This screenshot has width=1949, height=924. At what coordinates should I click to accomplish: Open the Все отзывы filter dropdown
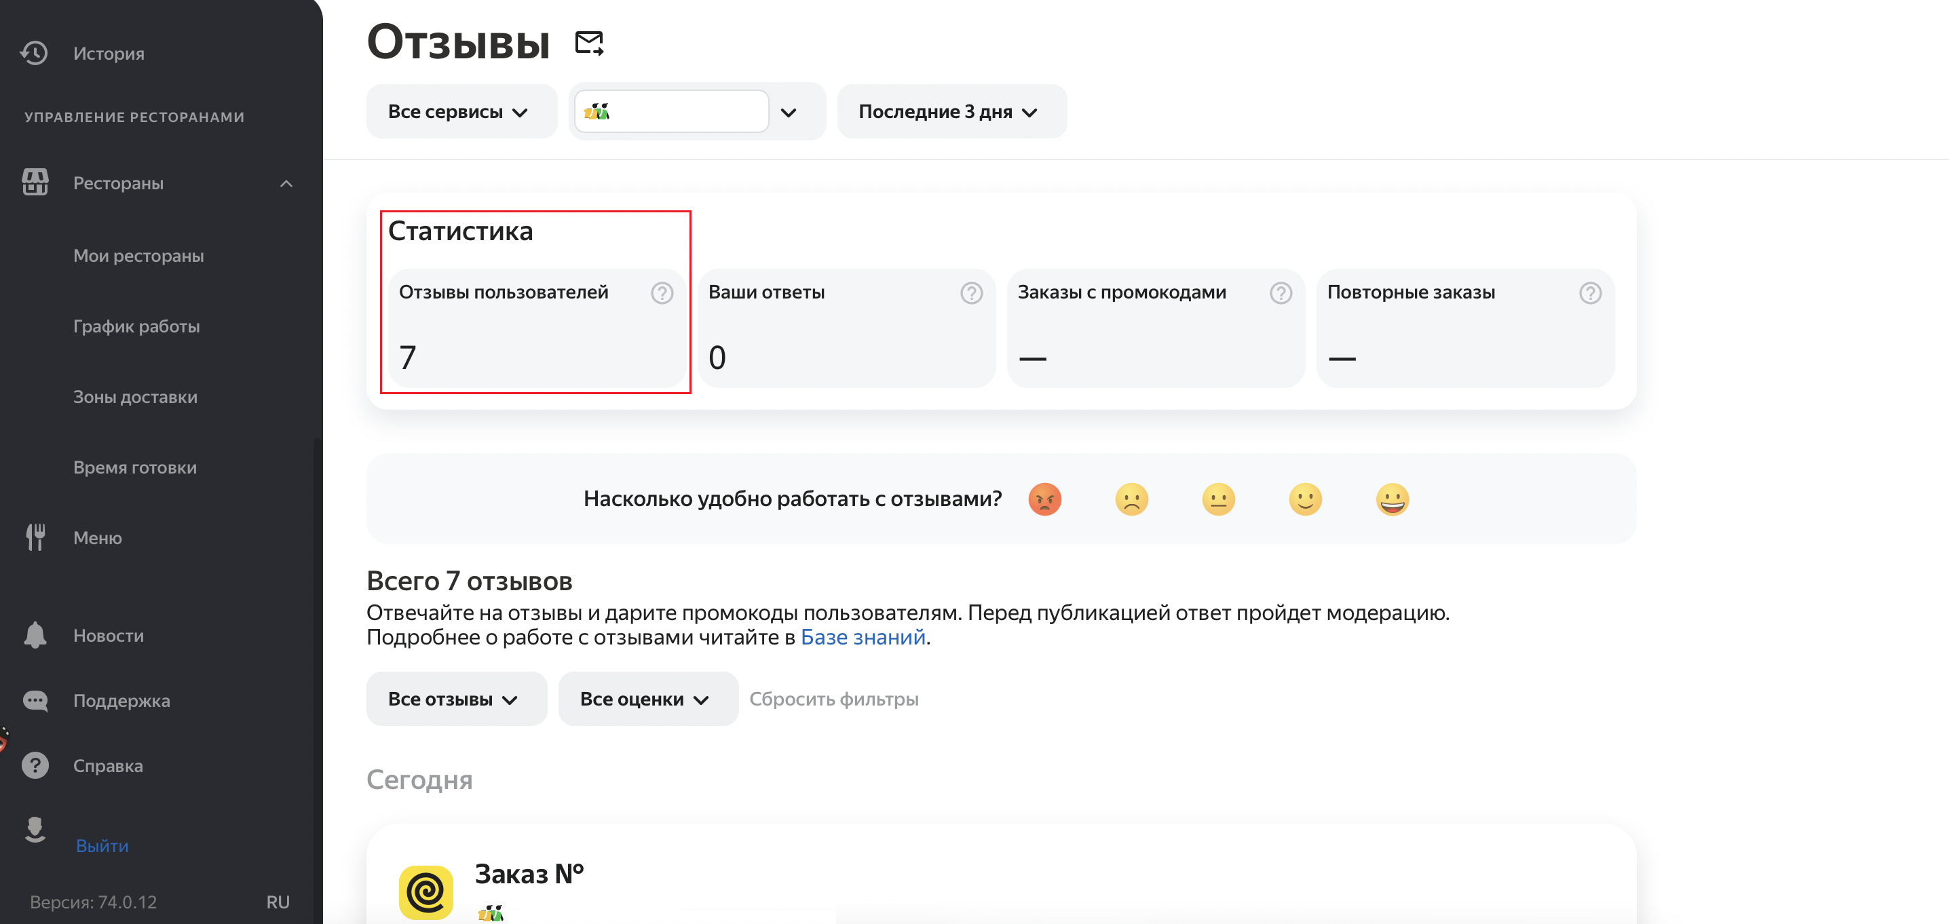[x=456, y=699]
